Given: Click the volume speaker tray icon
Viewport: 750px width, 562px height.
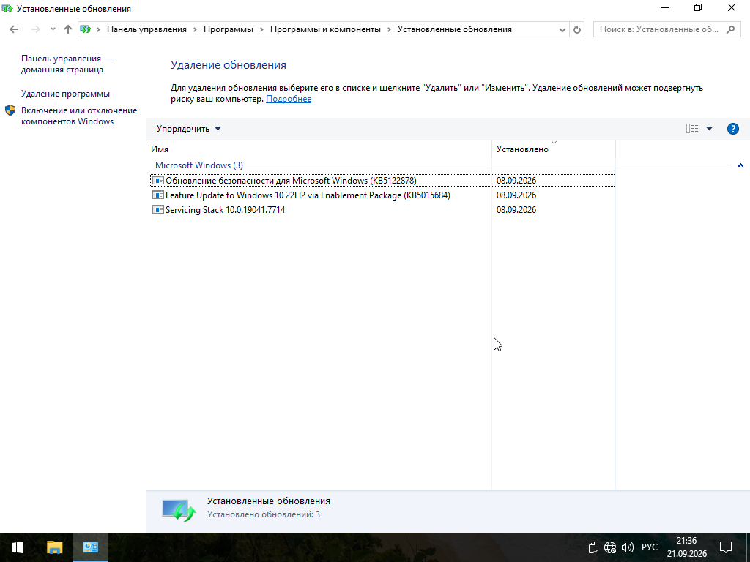Looking at the screenshot, I should (627, 547).
